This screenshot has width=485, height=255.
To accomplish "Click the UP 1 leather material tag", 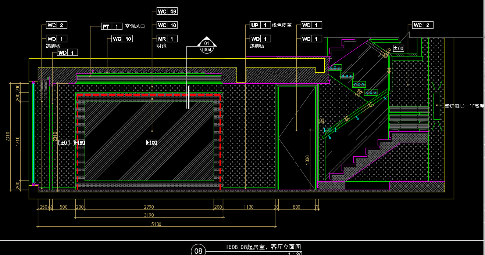I will click(x=260, y=25).
